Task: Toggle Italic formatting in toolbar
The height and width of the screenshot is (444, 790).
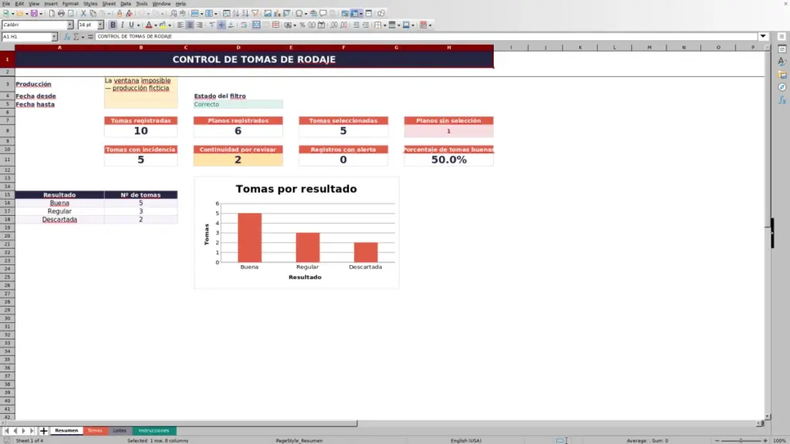Action: (122, 25)
